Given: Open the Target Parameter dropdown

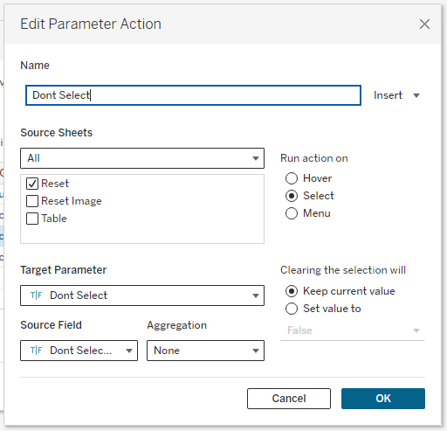Looking at the screenshot, I should coord(142,295).
